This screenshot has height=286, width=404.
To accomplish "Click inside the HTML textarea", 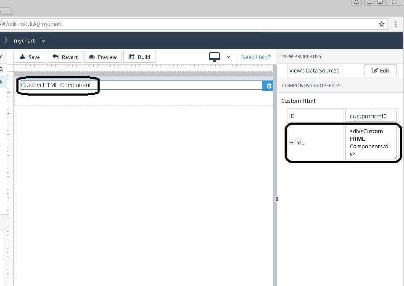I will coord(371,142).
